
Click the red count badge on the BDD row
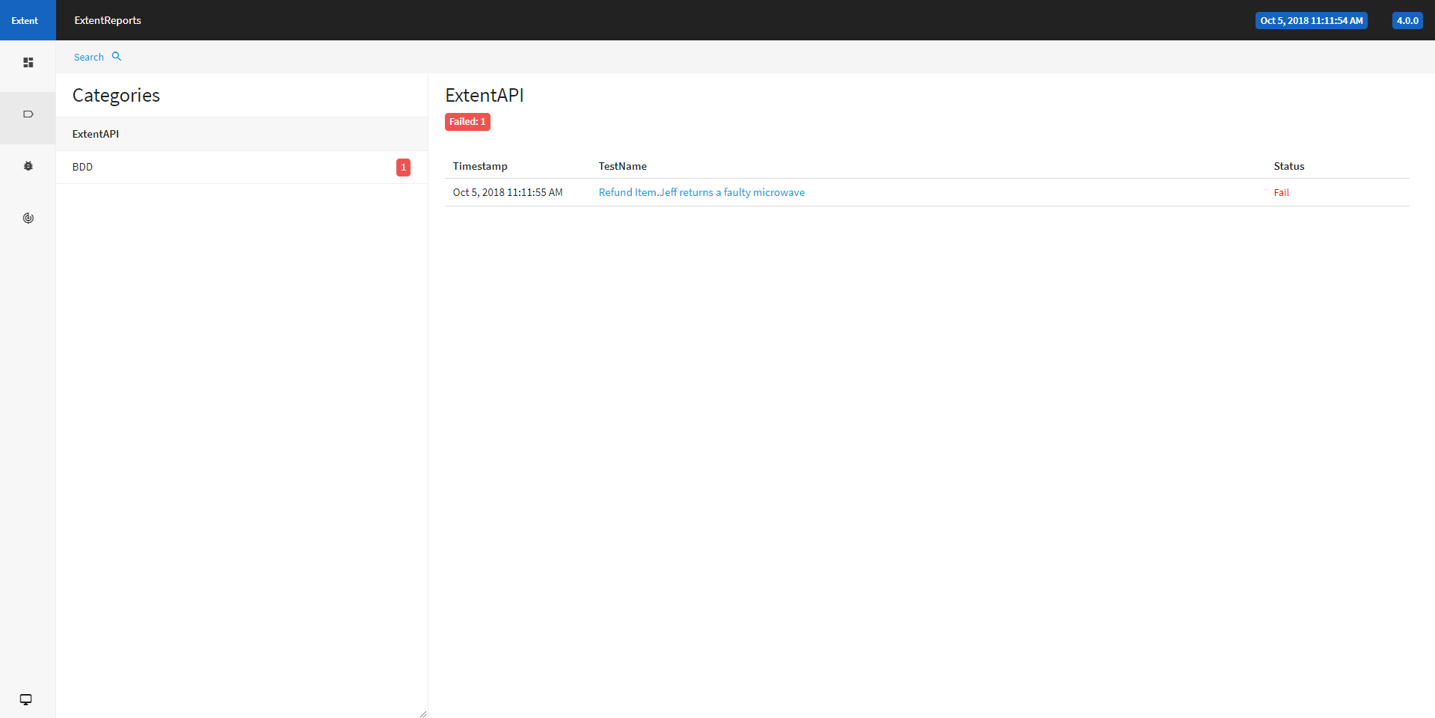tap(403, 168)
